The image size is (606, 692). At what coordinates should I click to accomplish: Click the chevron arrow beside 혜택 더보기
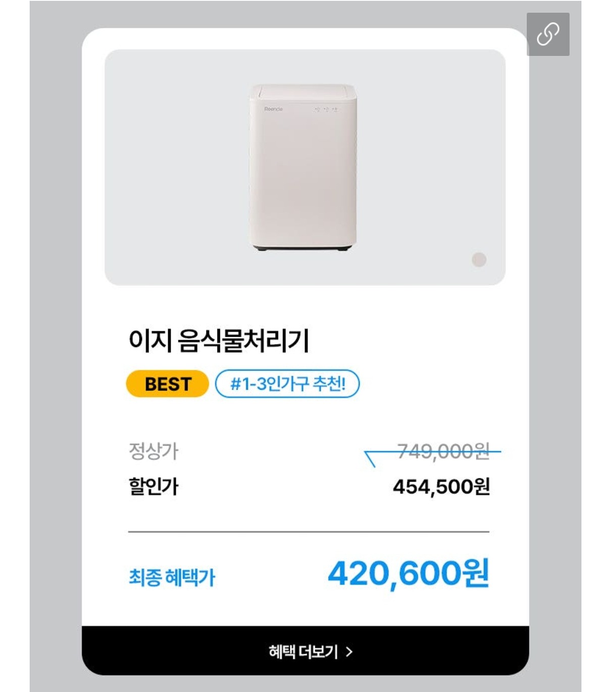click(x=349, y=652)
